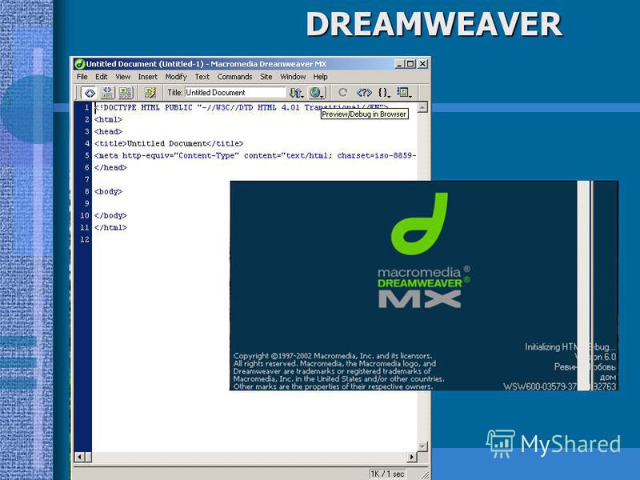Click the </html> closing tag line
The height and width of the screenshot is (480, 640).
[110, 227]
